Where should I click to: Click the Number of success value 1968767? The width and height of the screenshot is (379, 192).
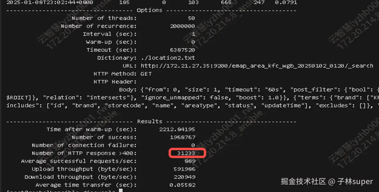(183, 137)
